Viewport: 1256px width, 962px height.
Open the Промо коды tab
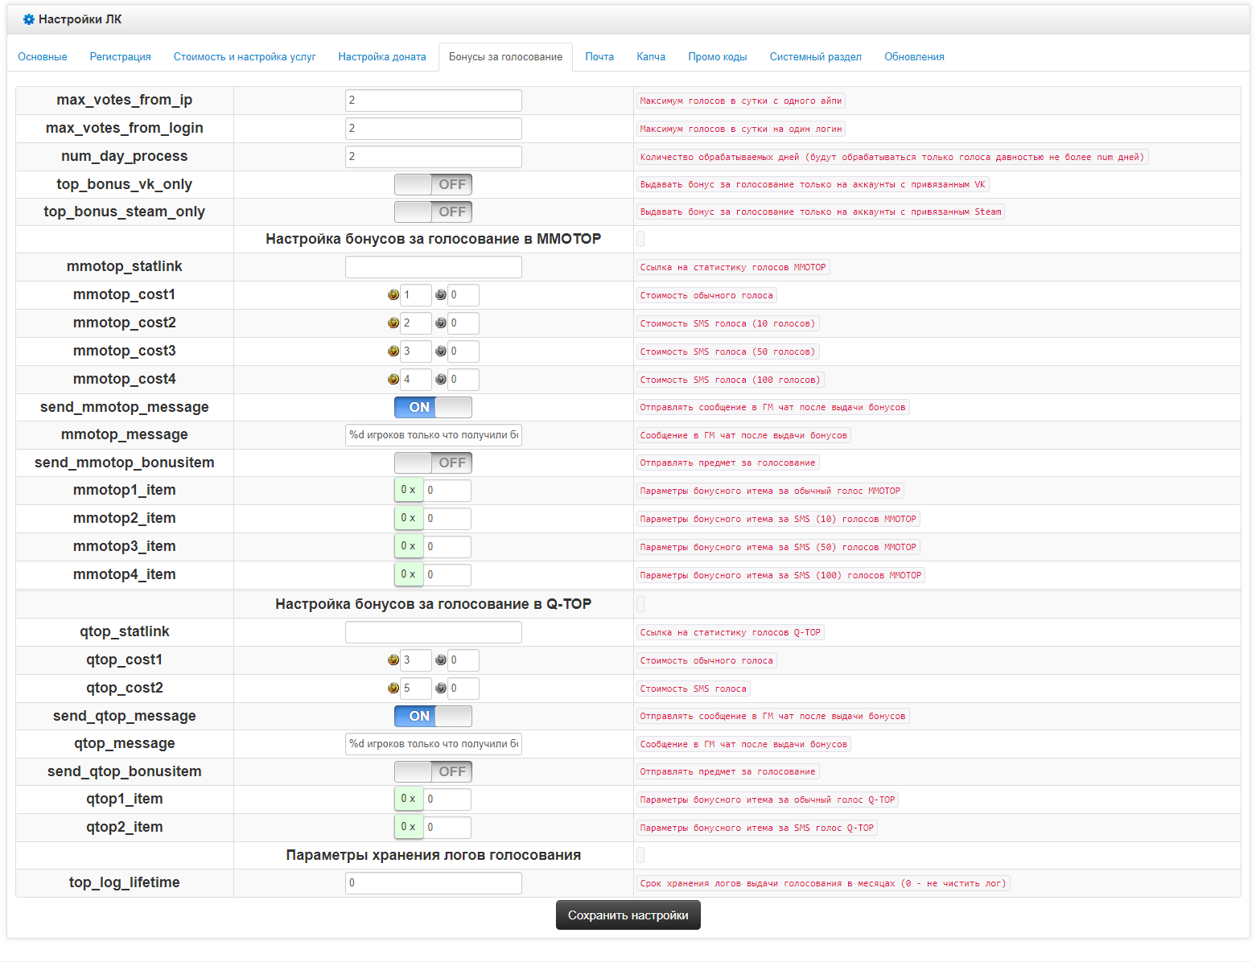click(718, 57)
